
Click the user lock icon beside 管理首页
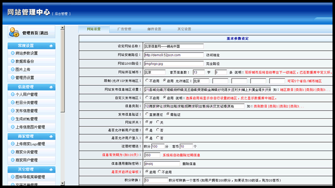click(14, 32)
